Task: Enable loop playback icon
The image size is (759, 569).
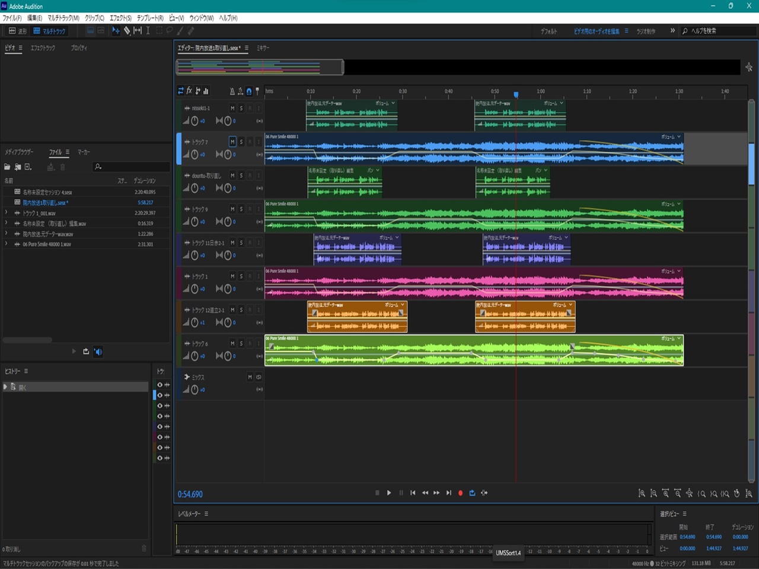Action: pyautogui.click(x=472, y=493)
